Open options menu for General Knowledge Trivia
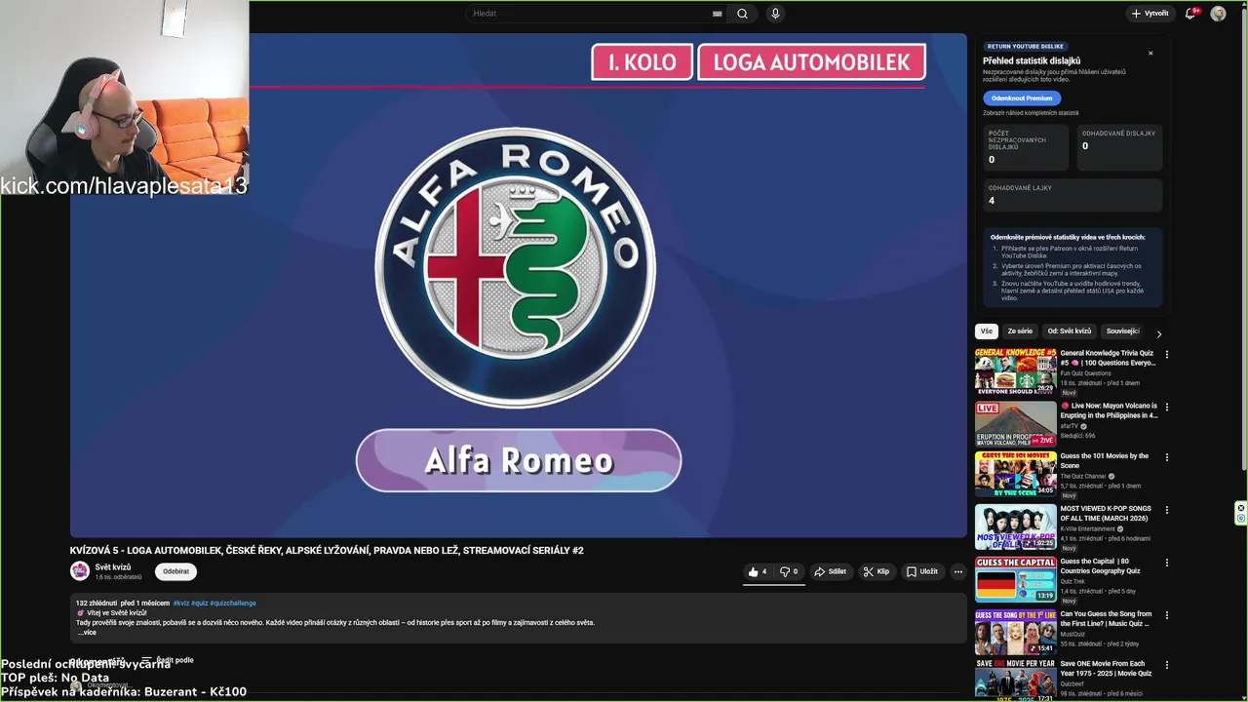Image resolution: width=1248 pixels, height=702 pixels. click(1167, 355)
